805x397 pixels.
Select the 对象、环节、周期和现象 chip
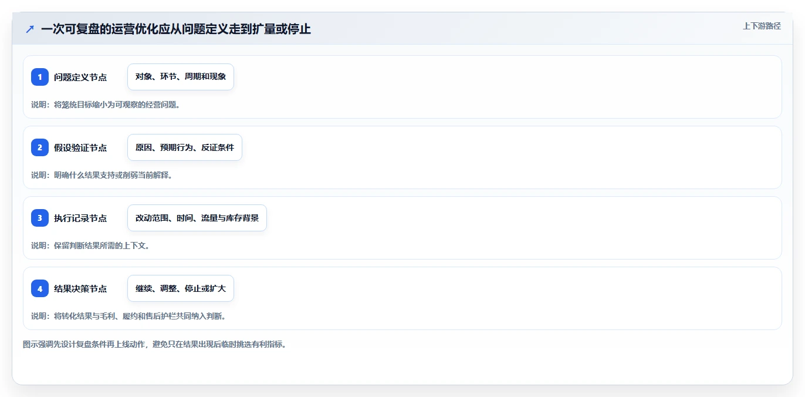(181, 77)
